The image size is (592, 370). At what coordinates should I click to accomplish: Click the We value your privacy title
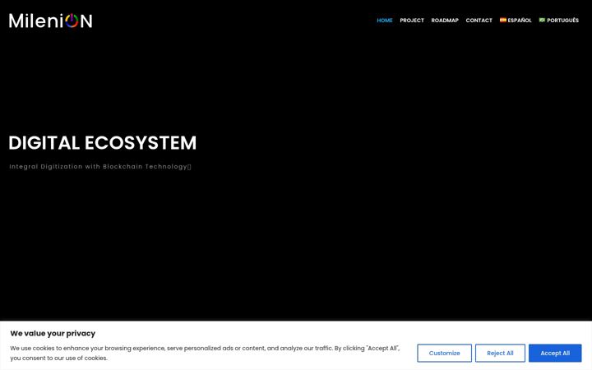53,333
